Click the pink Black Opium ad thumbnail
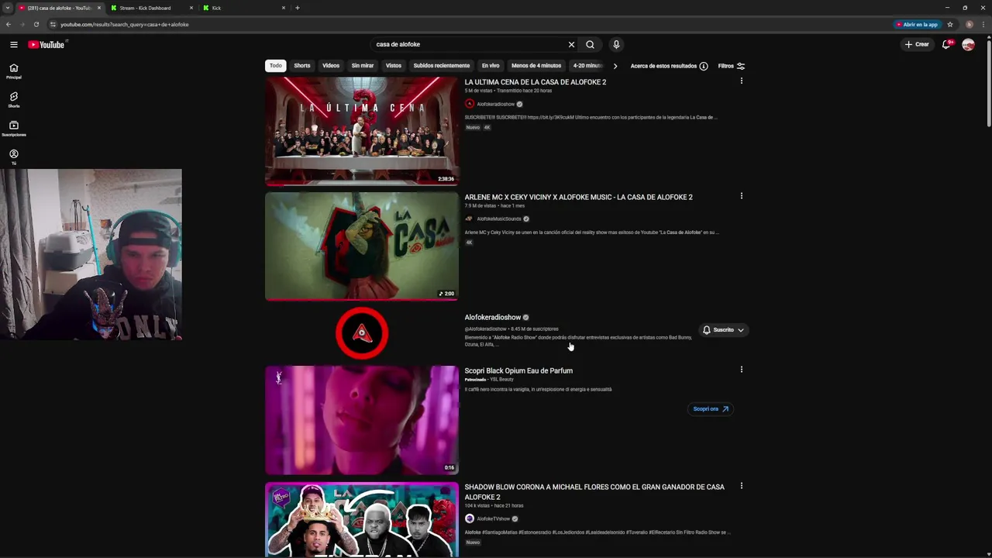The height and width of the screenshot is (558, 992). [x=362, y=420]
